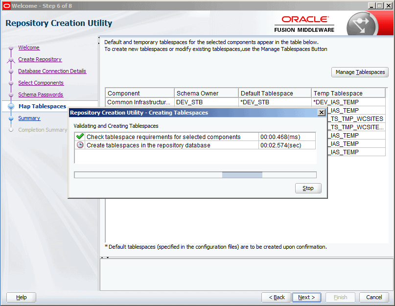Image resolution: width=395 pixels, height=306 pixels.
Task: Click the Next button
Action: [306, 297]
